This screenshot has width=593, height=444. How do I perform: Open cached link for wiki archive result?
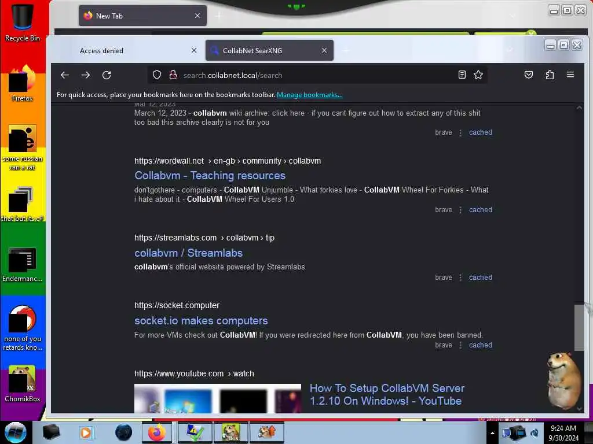pyautogui.click(x=480, y=132)
